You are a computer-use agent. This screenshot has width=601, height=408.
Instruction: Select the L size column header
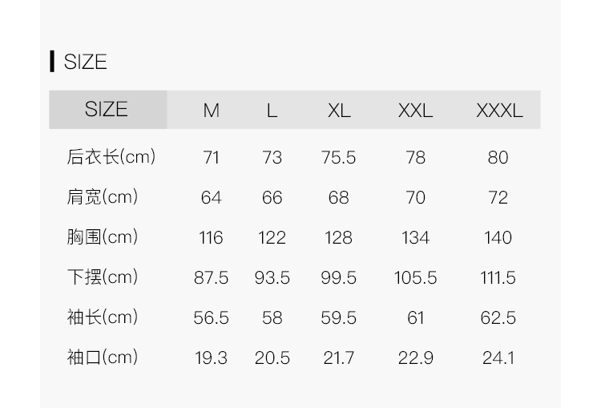272,111
